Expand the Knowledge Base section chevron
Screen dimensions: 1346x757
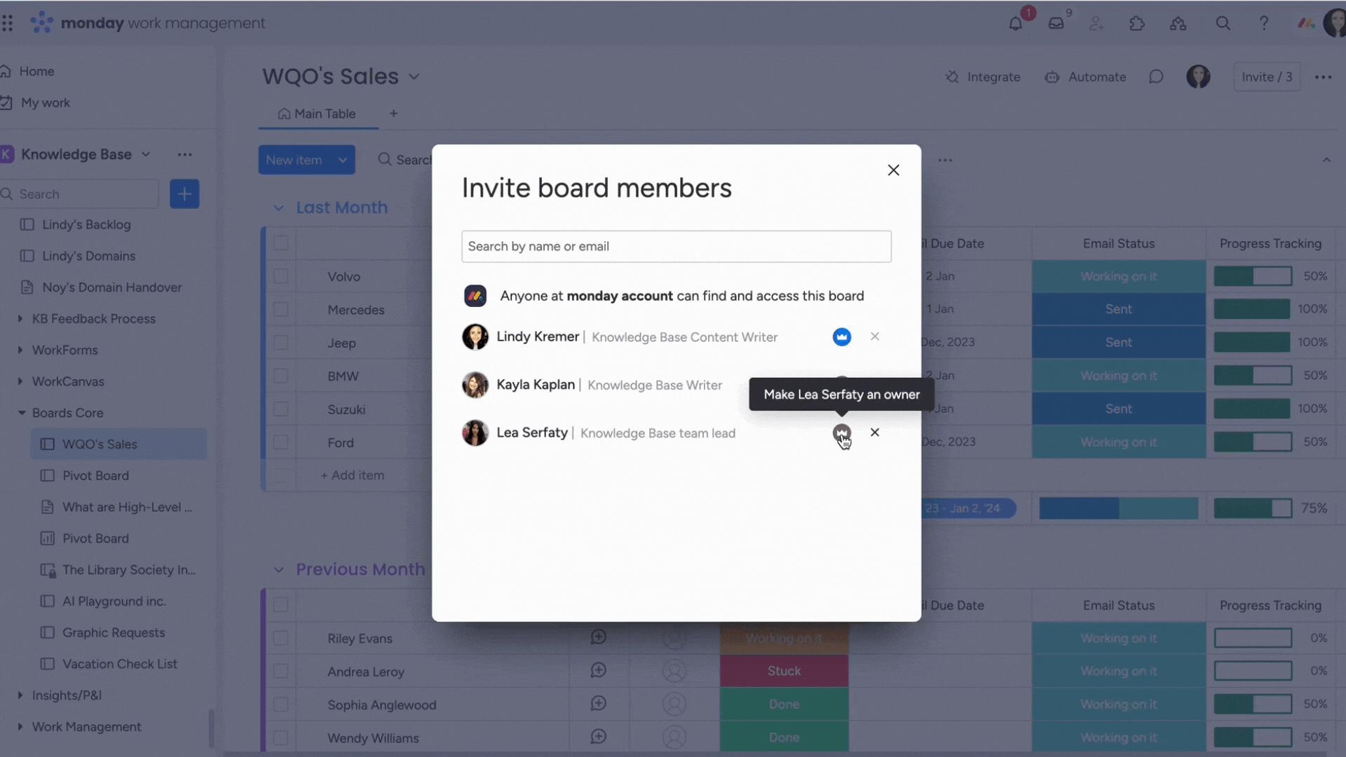144,154
